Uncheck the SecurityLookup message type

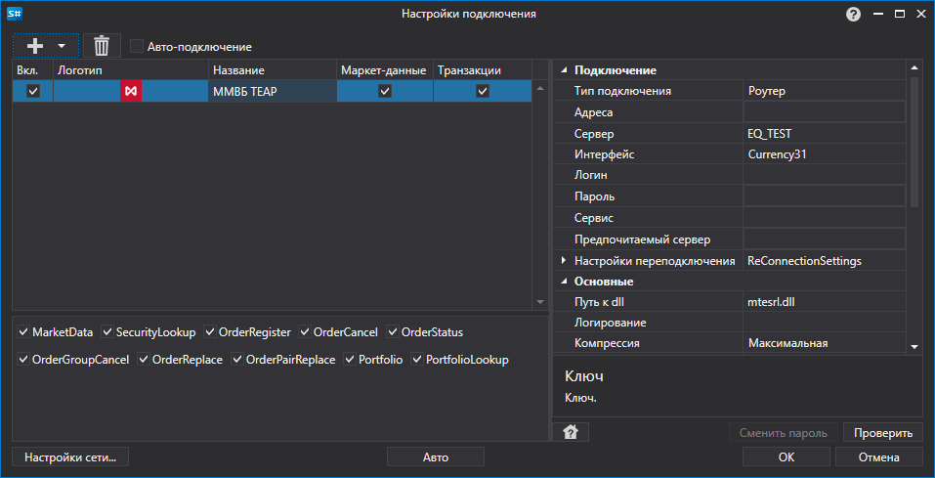pos(107,331)
